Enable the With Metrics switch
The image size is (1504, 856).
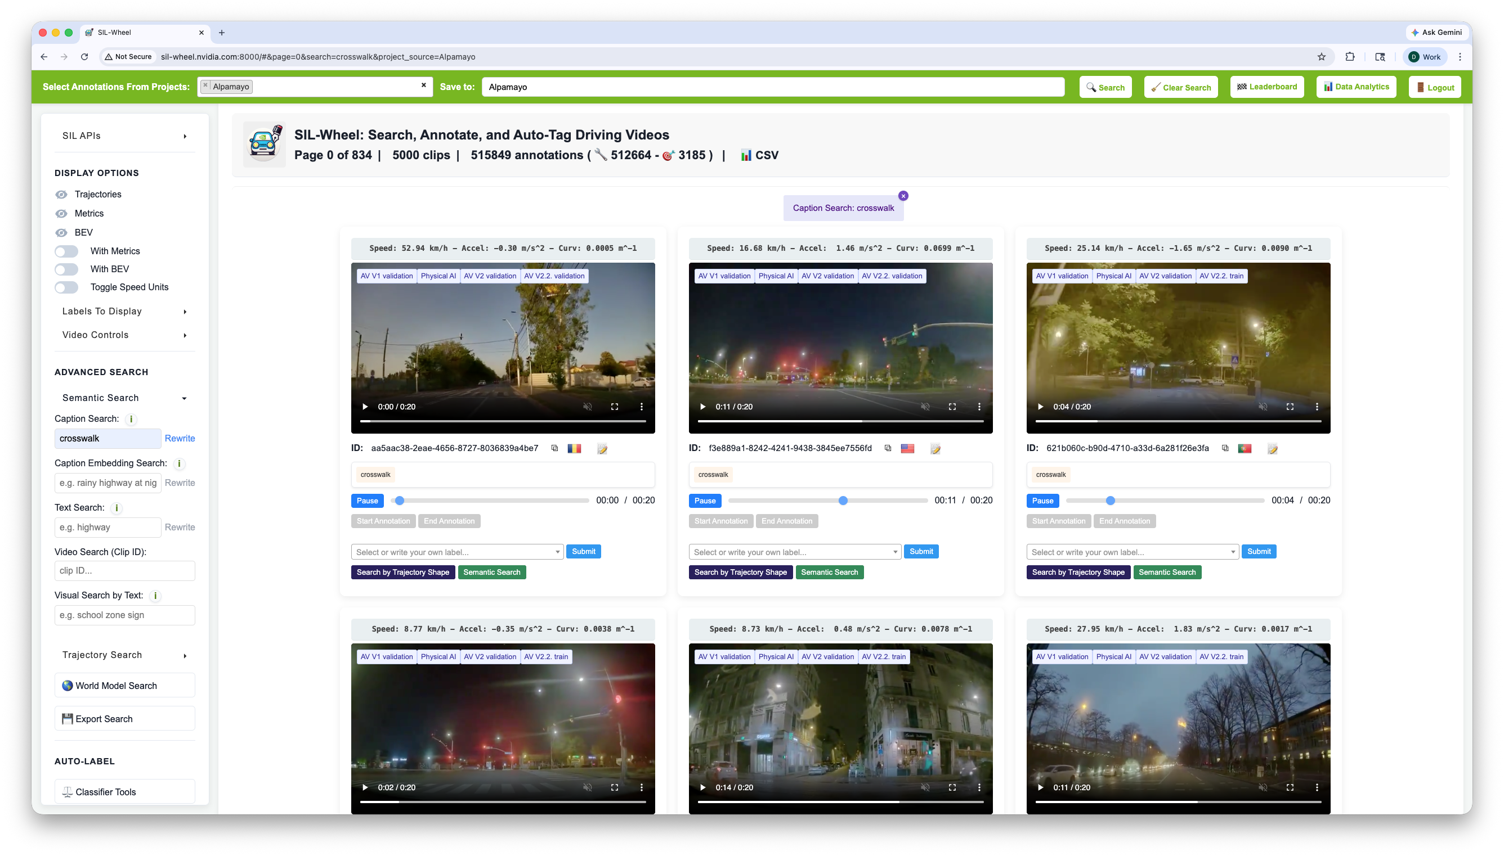coord(66,251)
